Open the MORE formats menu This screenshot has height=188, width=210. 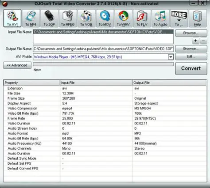[179, 18]
